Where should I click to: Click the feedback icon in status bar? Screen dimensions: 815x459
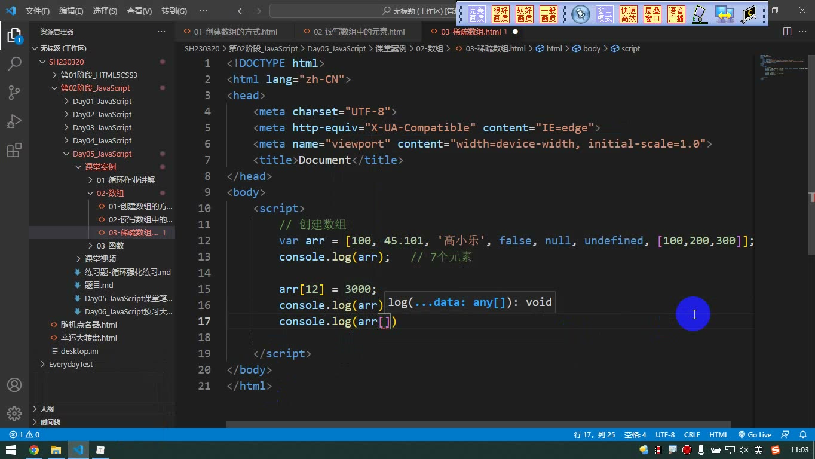pos(786,435)
